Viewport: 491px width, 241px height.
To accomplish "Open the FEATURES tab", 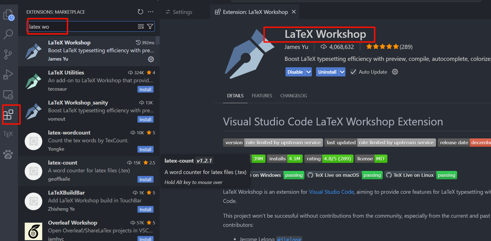I will [262, 96].
